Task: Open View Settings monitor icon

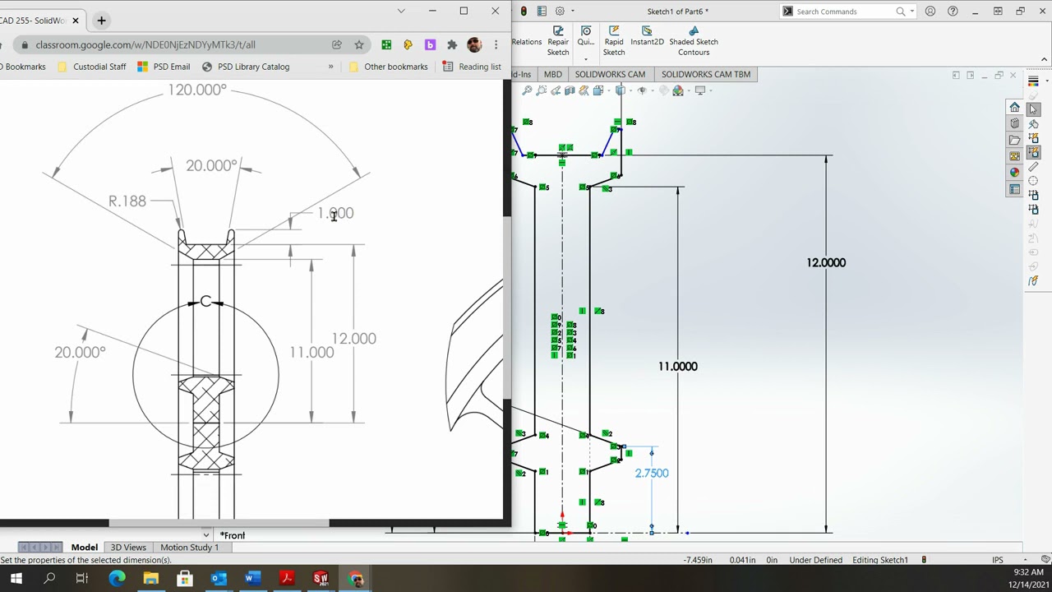Action: [x=700, y=90]
